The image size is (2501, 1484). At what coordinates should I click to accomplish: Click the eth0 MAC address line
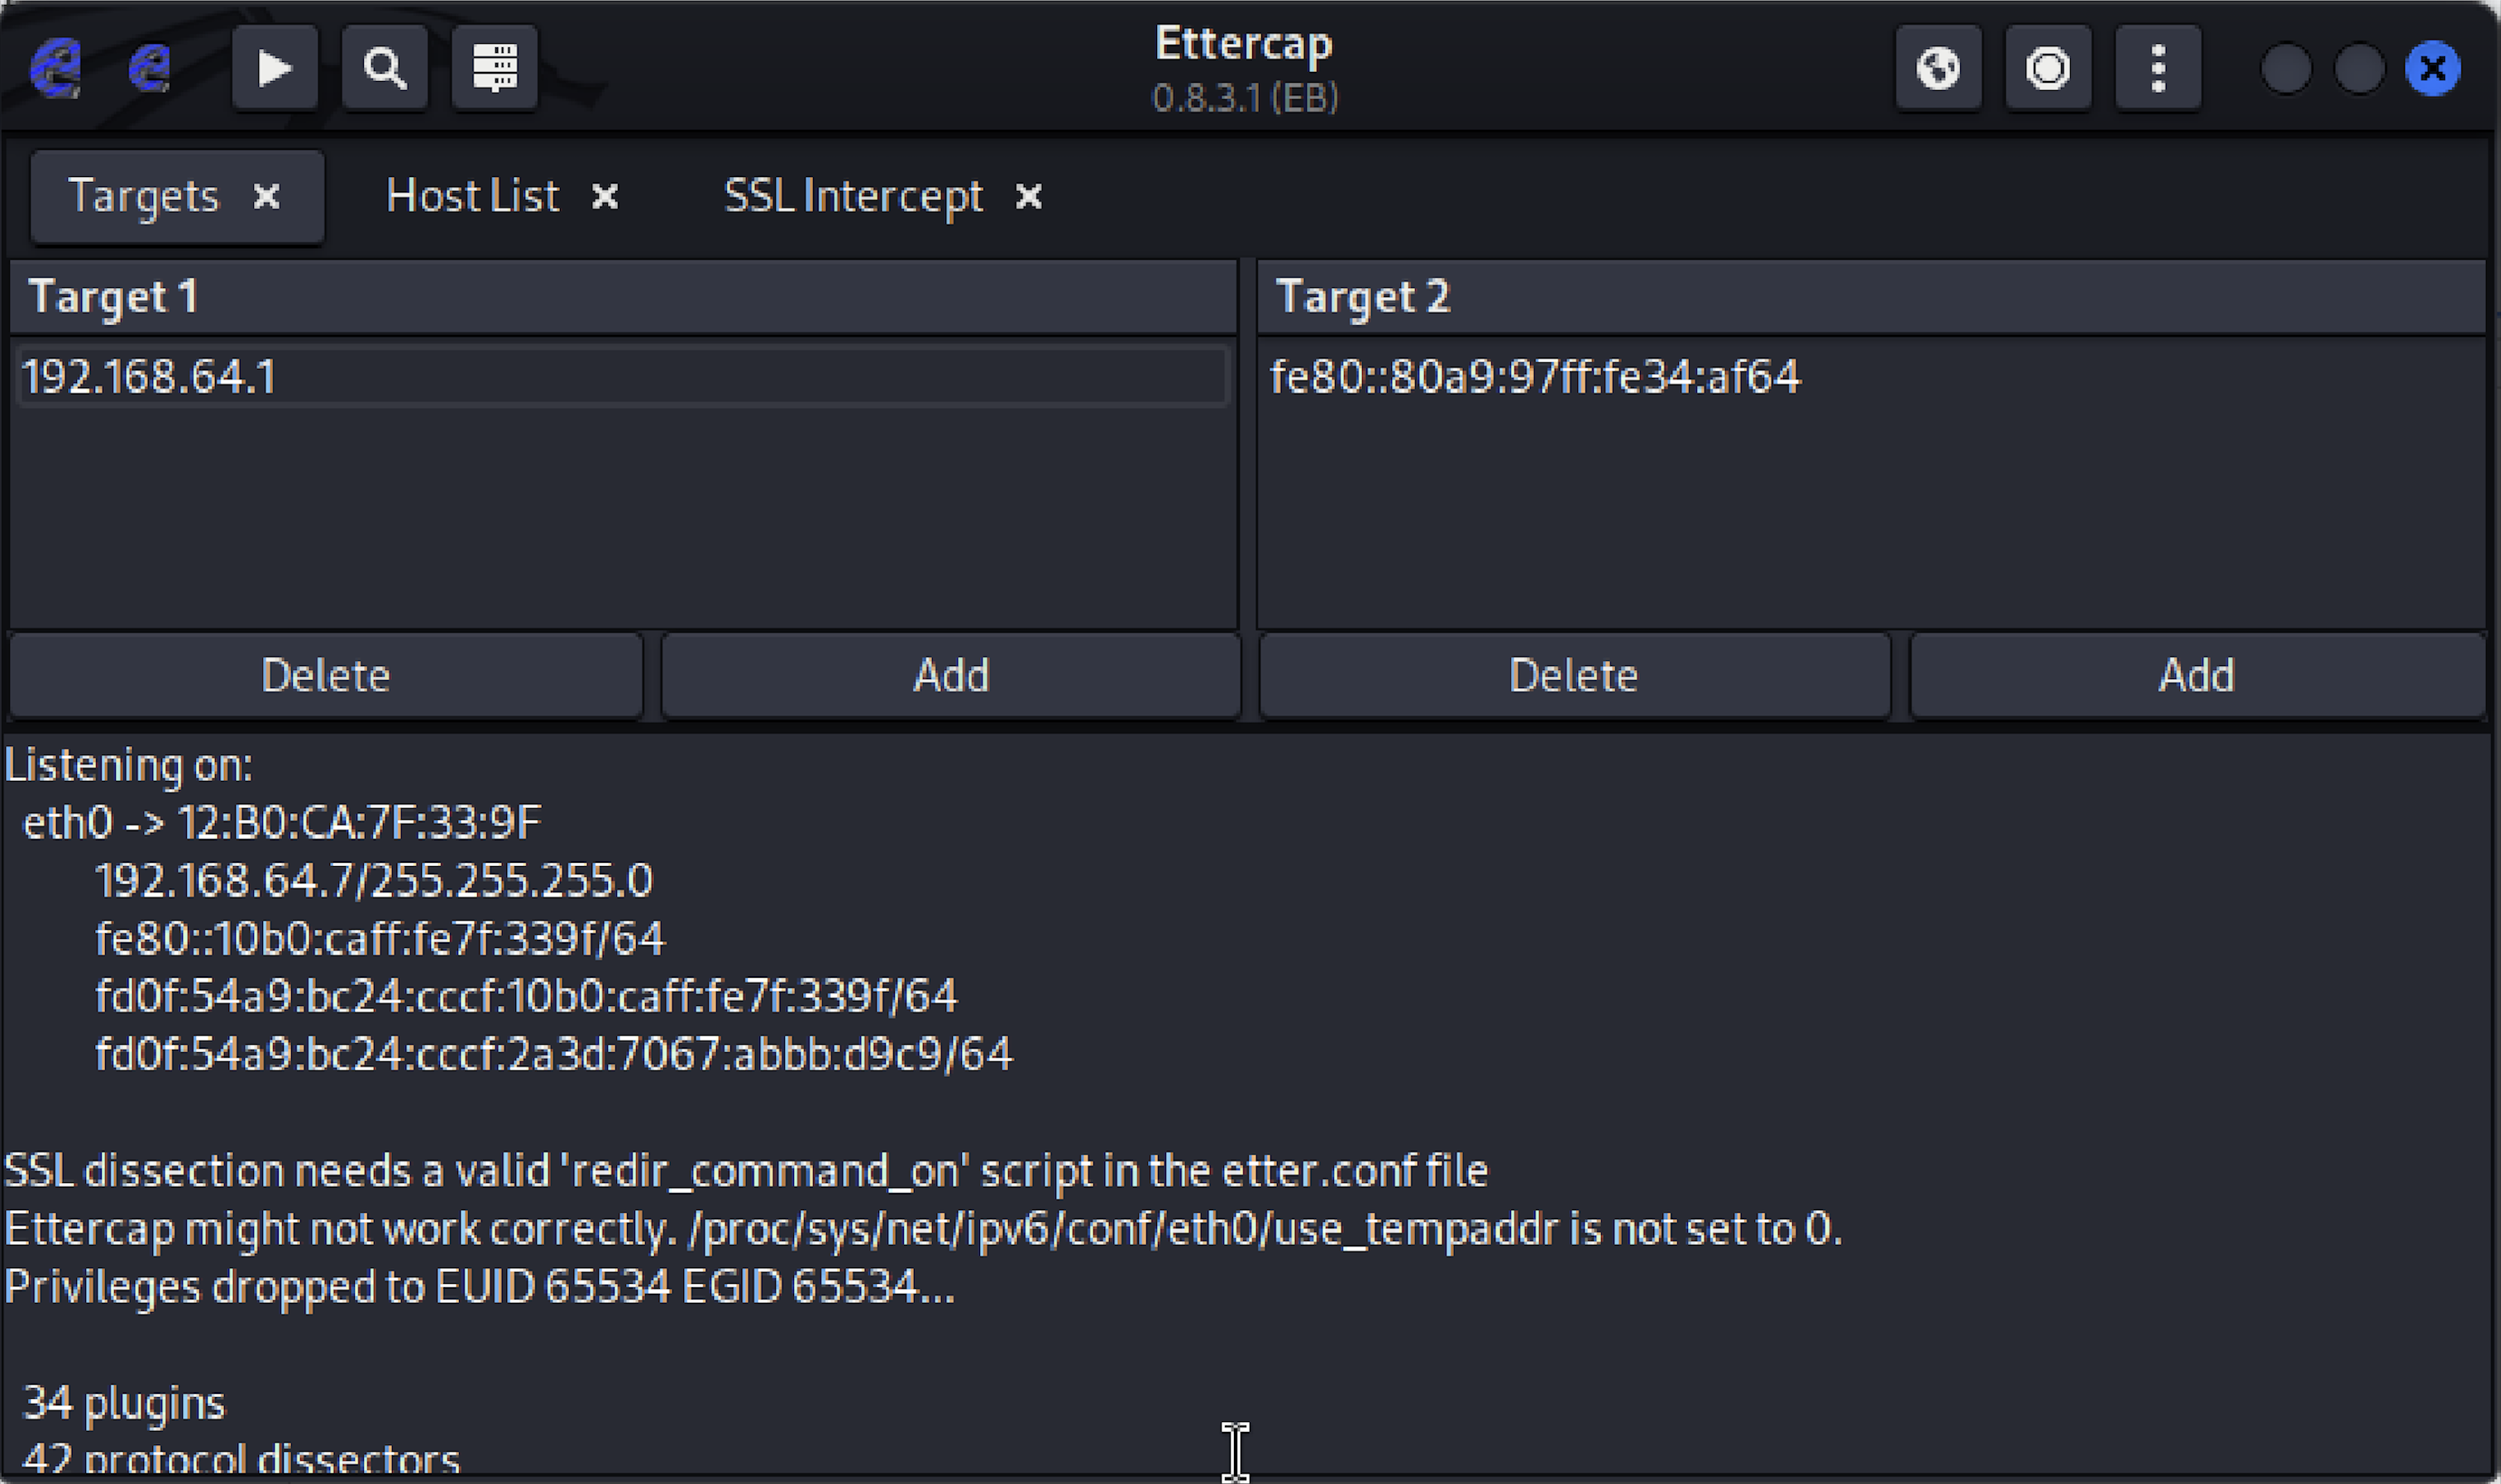[x=282, y=822]
